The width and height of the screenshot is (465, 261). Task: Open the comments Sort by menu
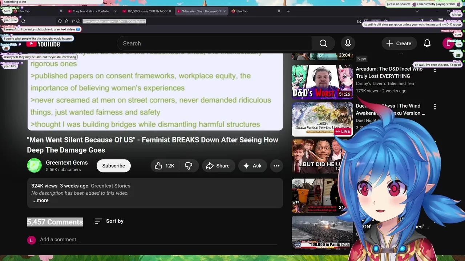tap(109, 221)
